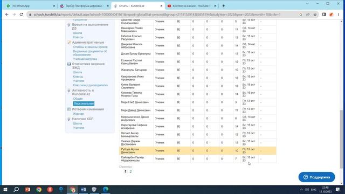345x194 pixels.
Task: Click the Статистика ведения ЭЖД section icon
Action: (69, 64)
